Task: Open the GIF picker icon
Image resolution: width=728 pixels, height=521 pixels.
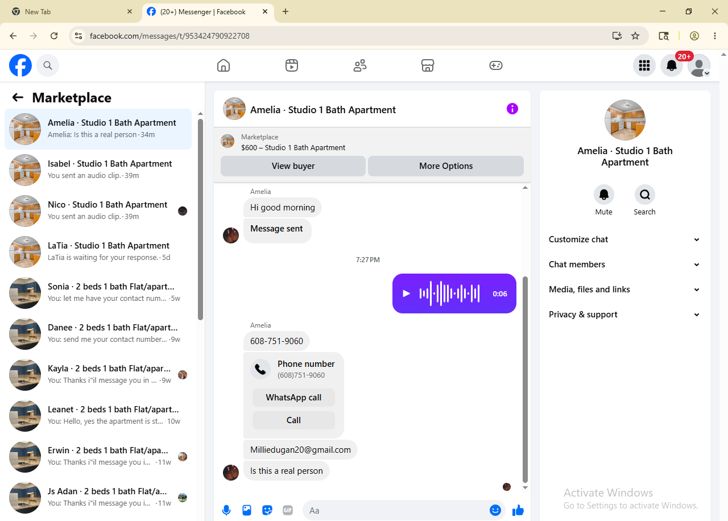Action: pyautogui.click(x=288, y=510)
